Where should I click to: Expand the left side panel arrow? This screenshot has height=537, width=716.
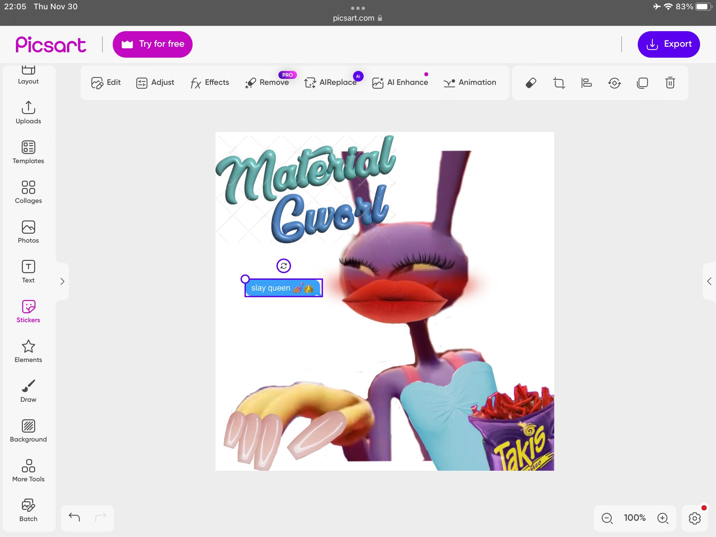pyautogui.click(x=62, y=281)
